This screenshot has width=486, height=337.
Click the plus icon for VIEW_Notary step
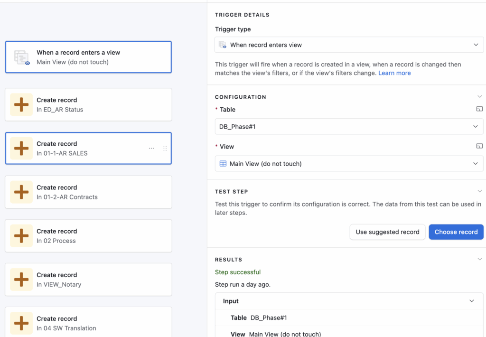tap(21, 280)
